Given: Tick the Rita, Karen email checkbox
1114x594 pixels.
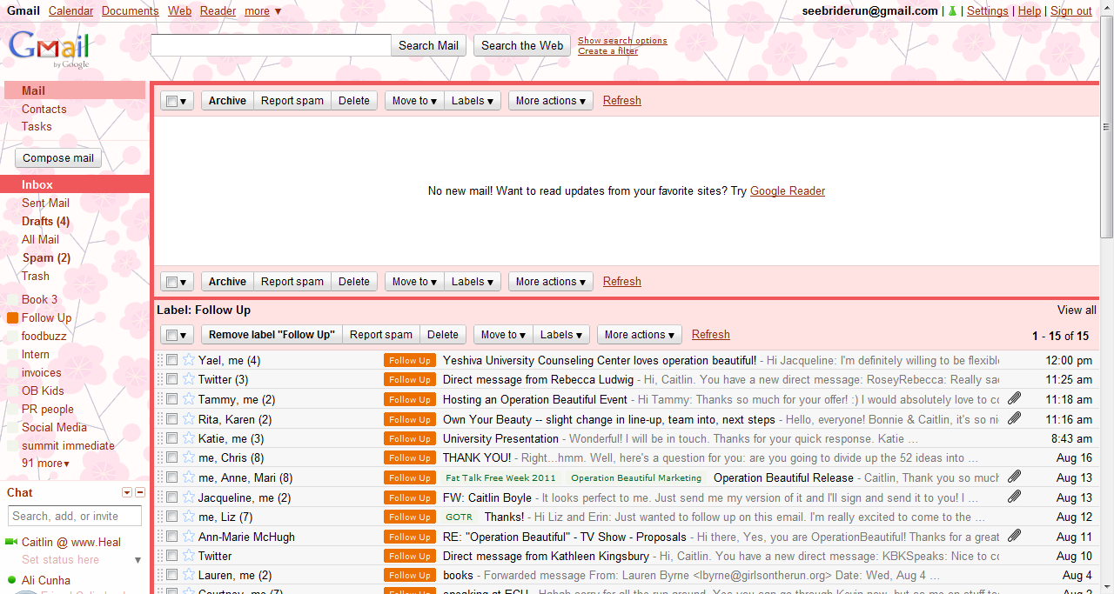Looking at the screenshot, I should pyautogui.click(x=172, y=418).
